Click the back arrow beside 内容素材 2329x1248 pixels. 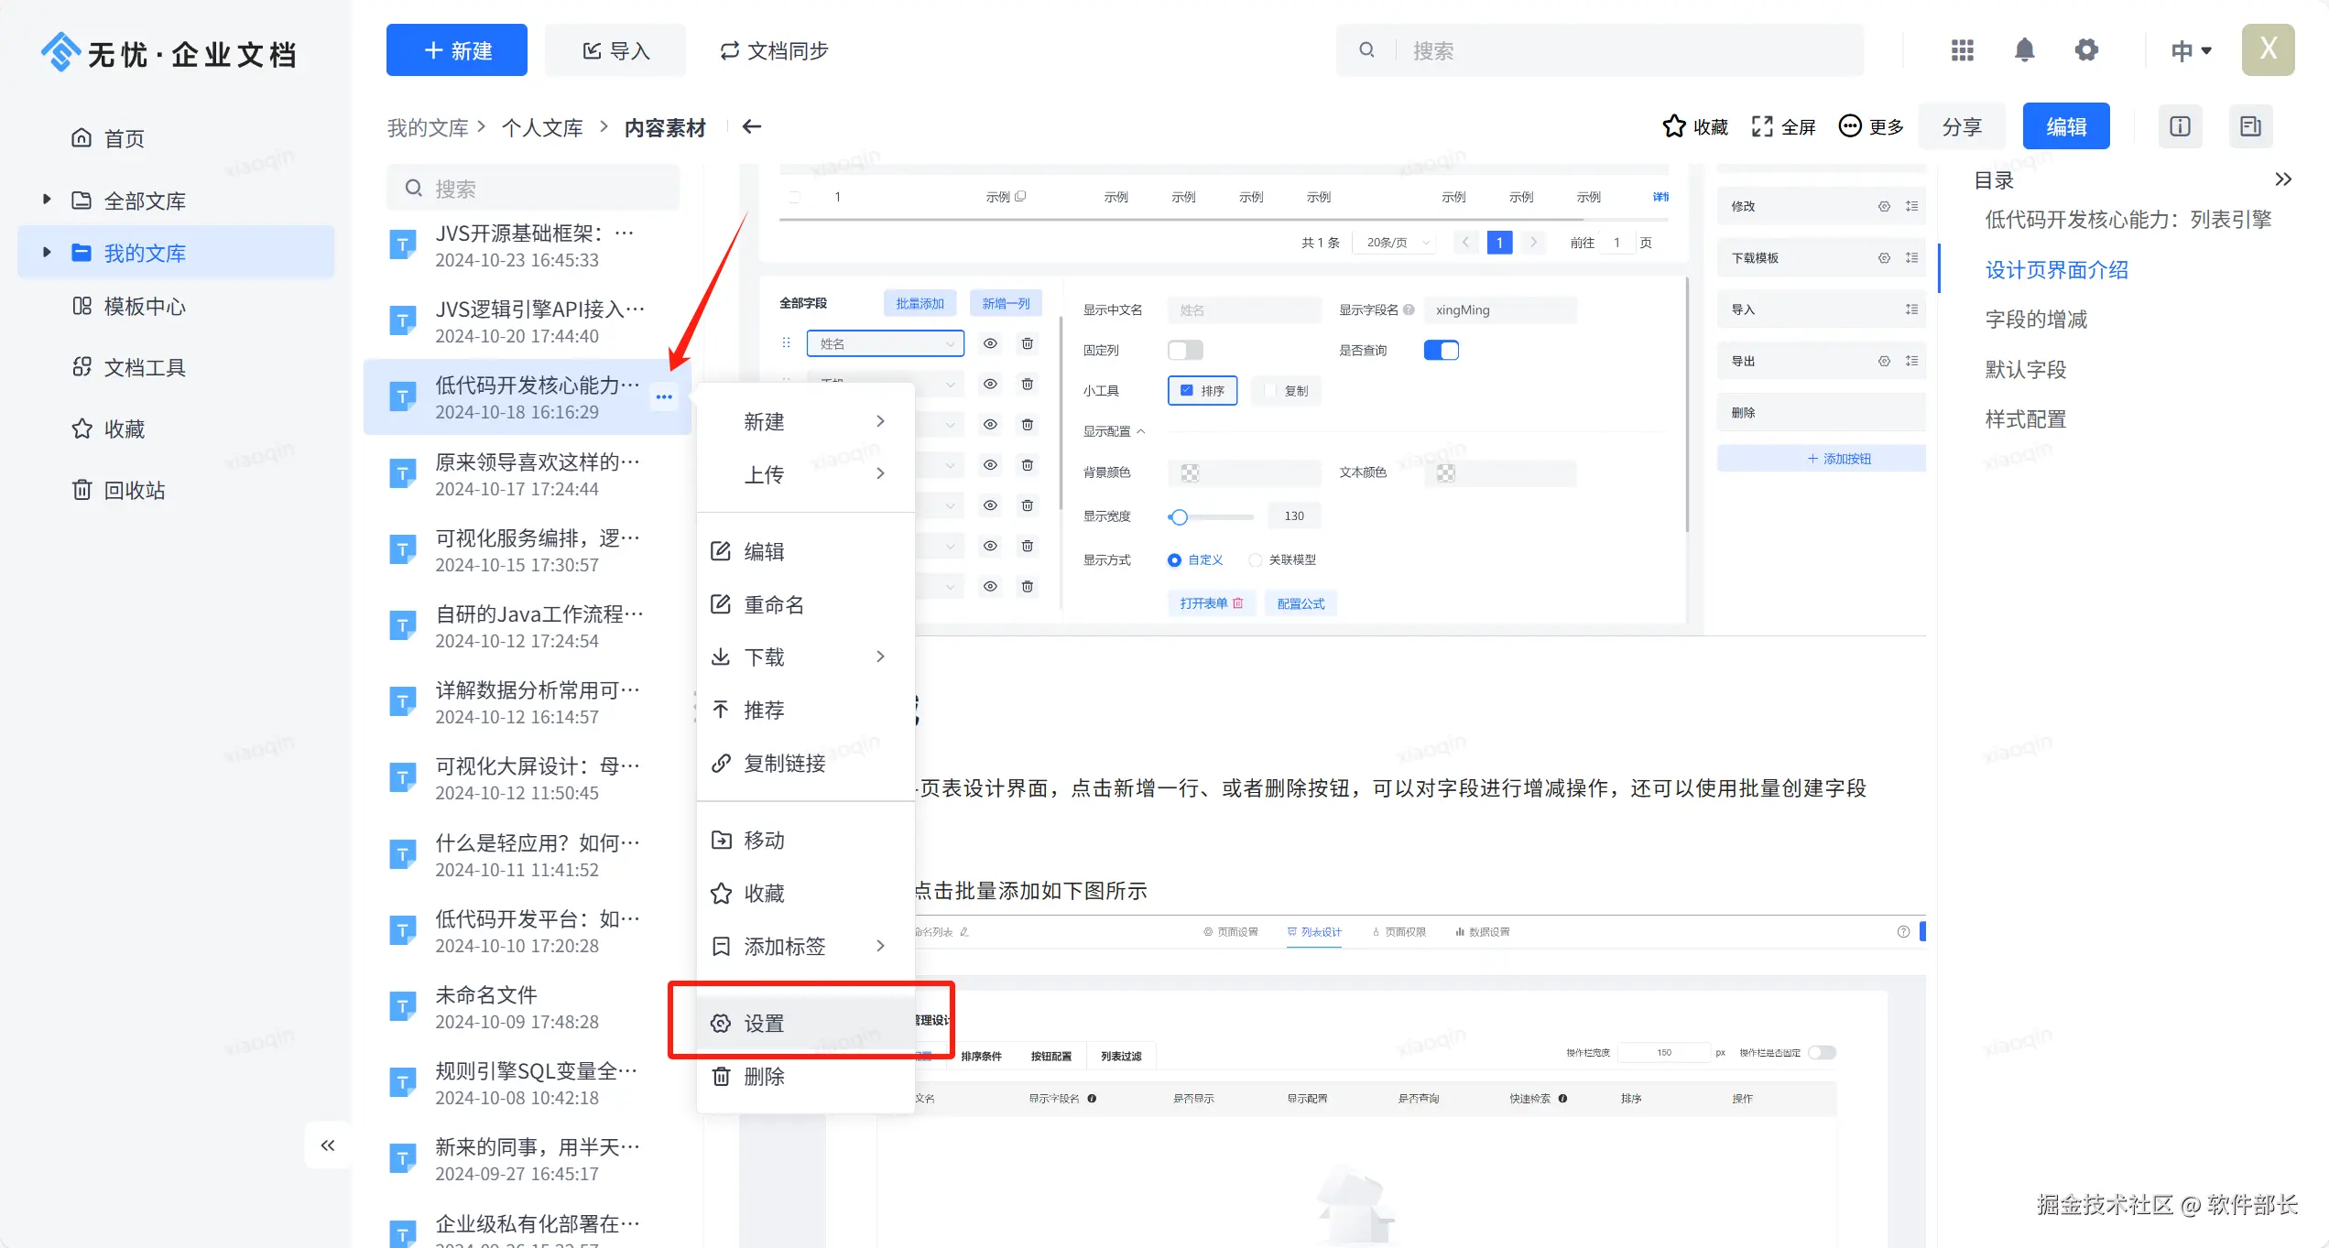tap(752, 127)
